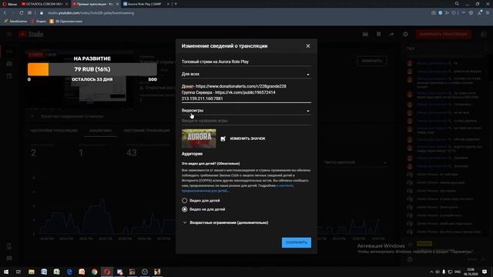Open Windows Start menu
Image resolution: width=493 pixels, height=277 pixels.
[6, 272]
